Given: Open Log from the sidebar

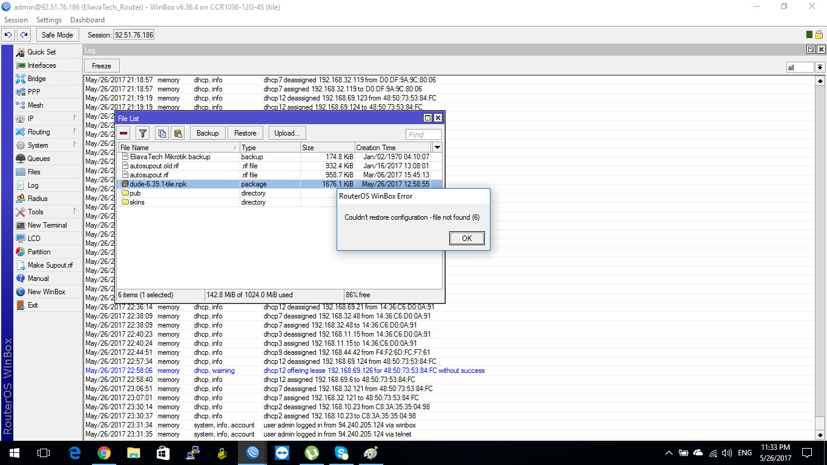Looking at the screenshot, I should tap(33, 185).
